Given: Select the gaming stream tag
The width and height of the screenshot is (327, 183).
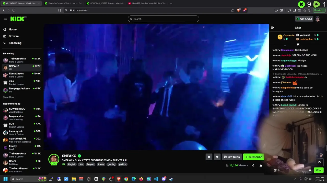Looking at the screenshot, I should tap(111, 164).
